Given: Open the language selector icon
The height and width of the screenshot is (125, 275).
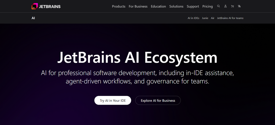Looking at the screenshot, I should (x=239, y=6).
